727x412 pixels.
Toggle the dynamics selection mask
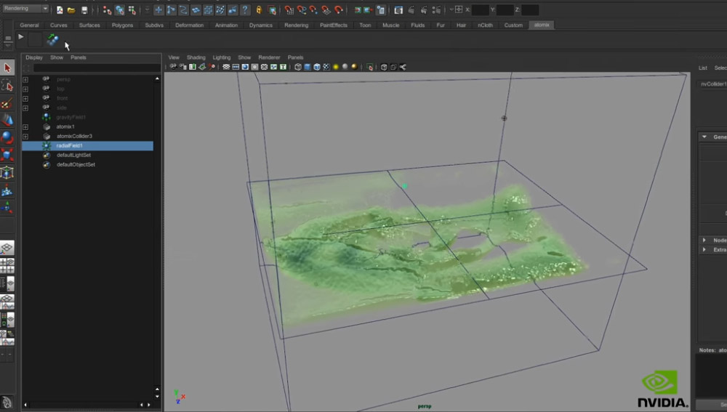tap(220, 9)
